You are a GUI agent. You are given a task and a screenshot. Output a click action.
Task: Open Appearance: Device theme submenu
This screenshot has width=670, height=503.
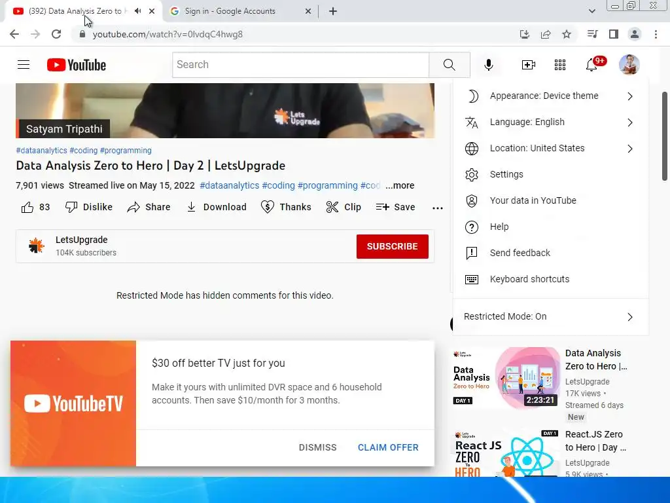550,96
